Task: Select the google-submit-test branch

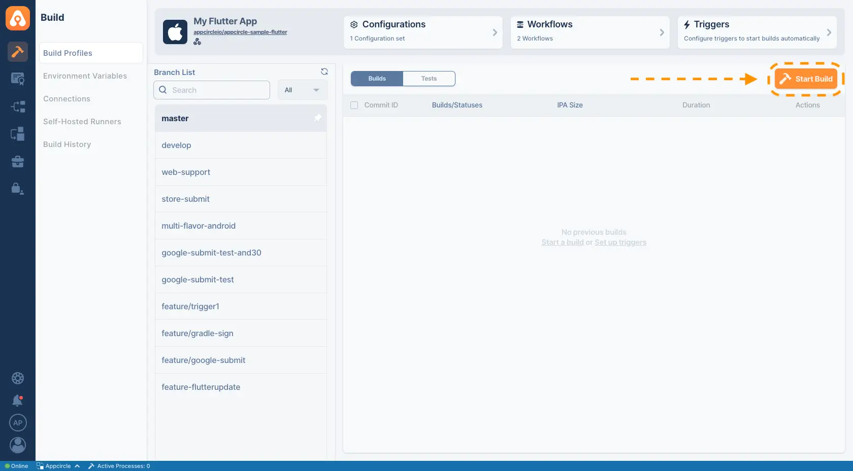Action: 241,279
